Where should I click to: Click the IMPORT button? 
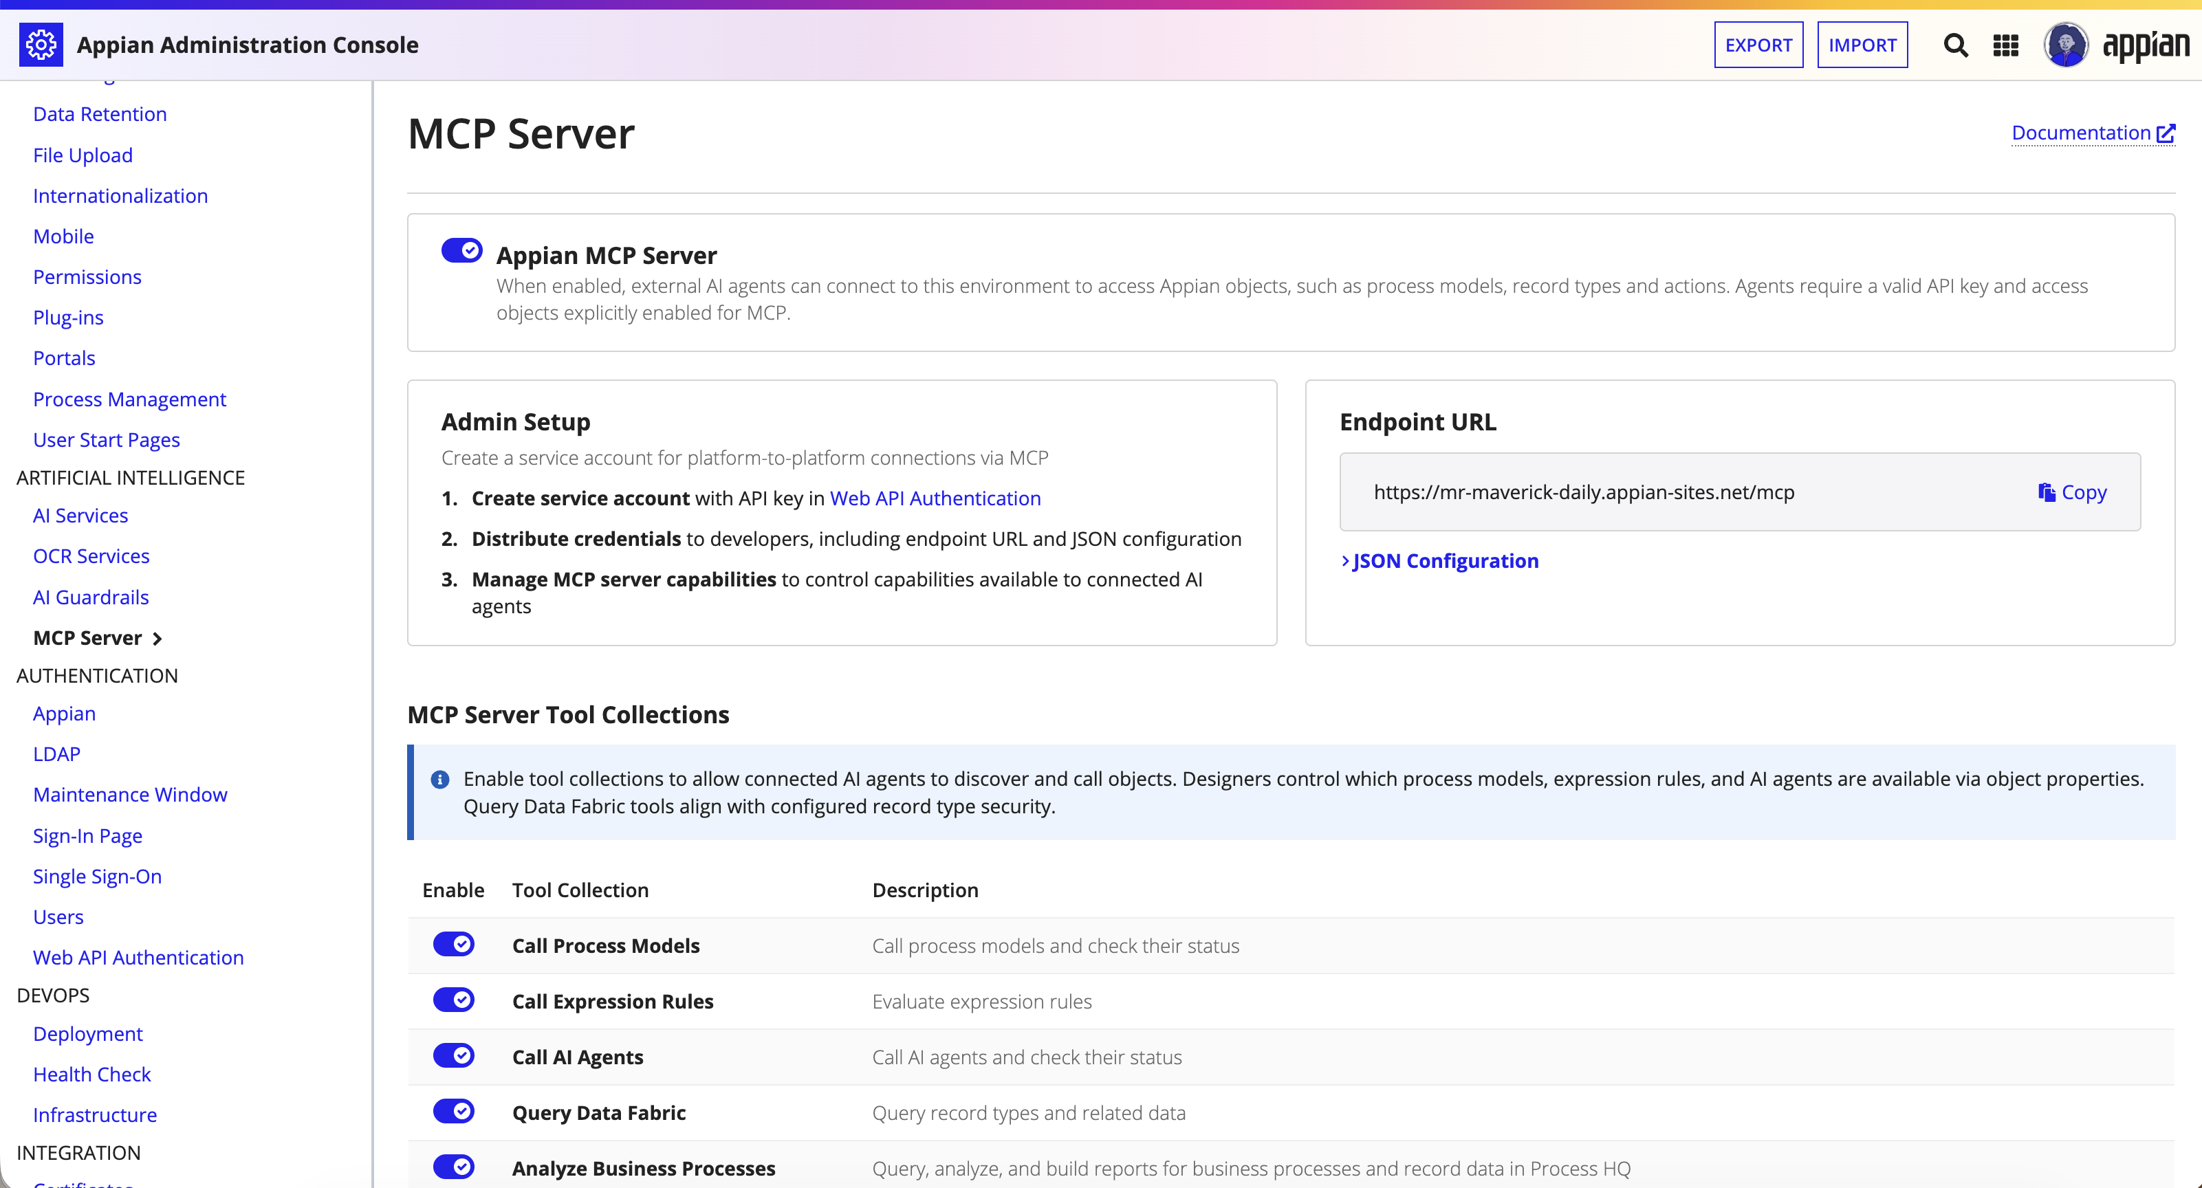(x=1862, y=45)
